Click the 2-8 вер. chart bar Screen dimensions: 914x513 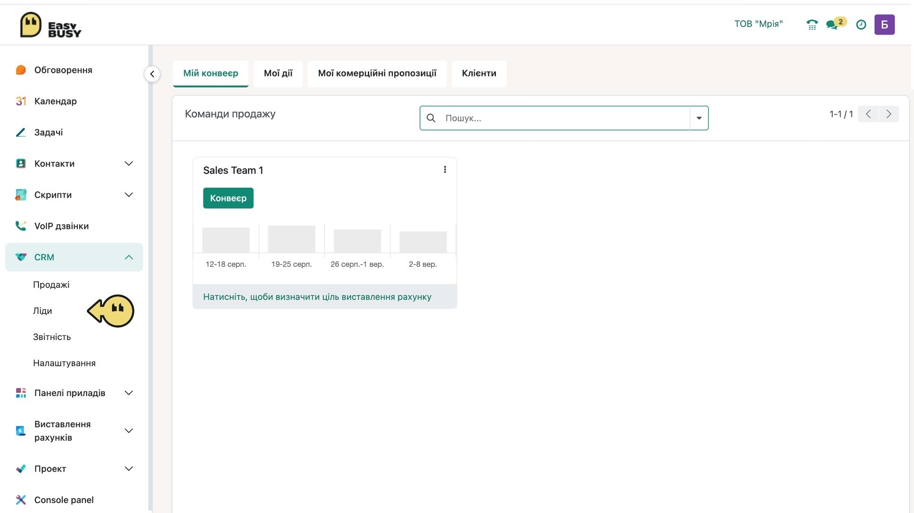(x=423, y=242)
